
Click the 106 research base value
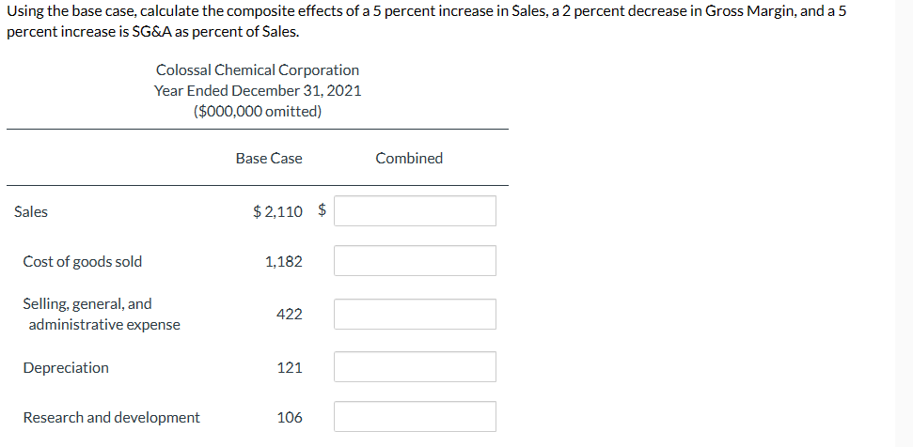(x=289, y=418)
